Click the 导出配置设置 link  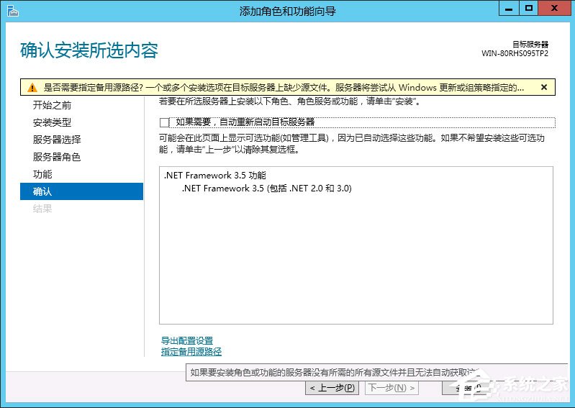click(x=187, y=340)
